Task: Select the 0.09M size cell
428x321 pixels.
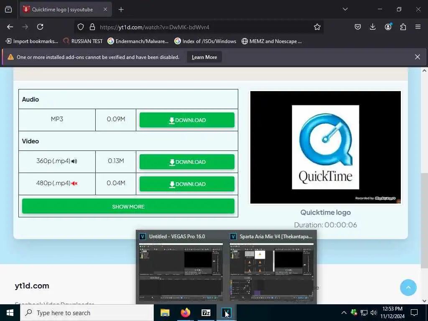Action: pyautogui.click(x=116, y=119)
